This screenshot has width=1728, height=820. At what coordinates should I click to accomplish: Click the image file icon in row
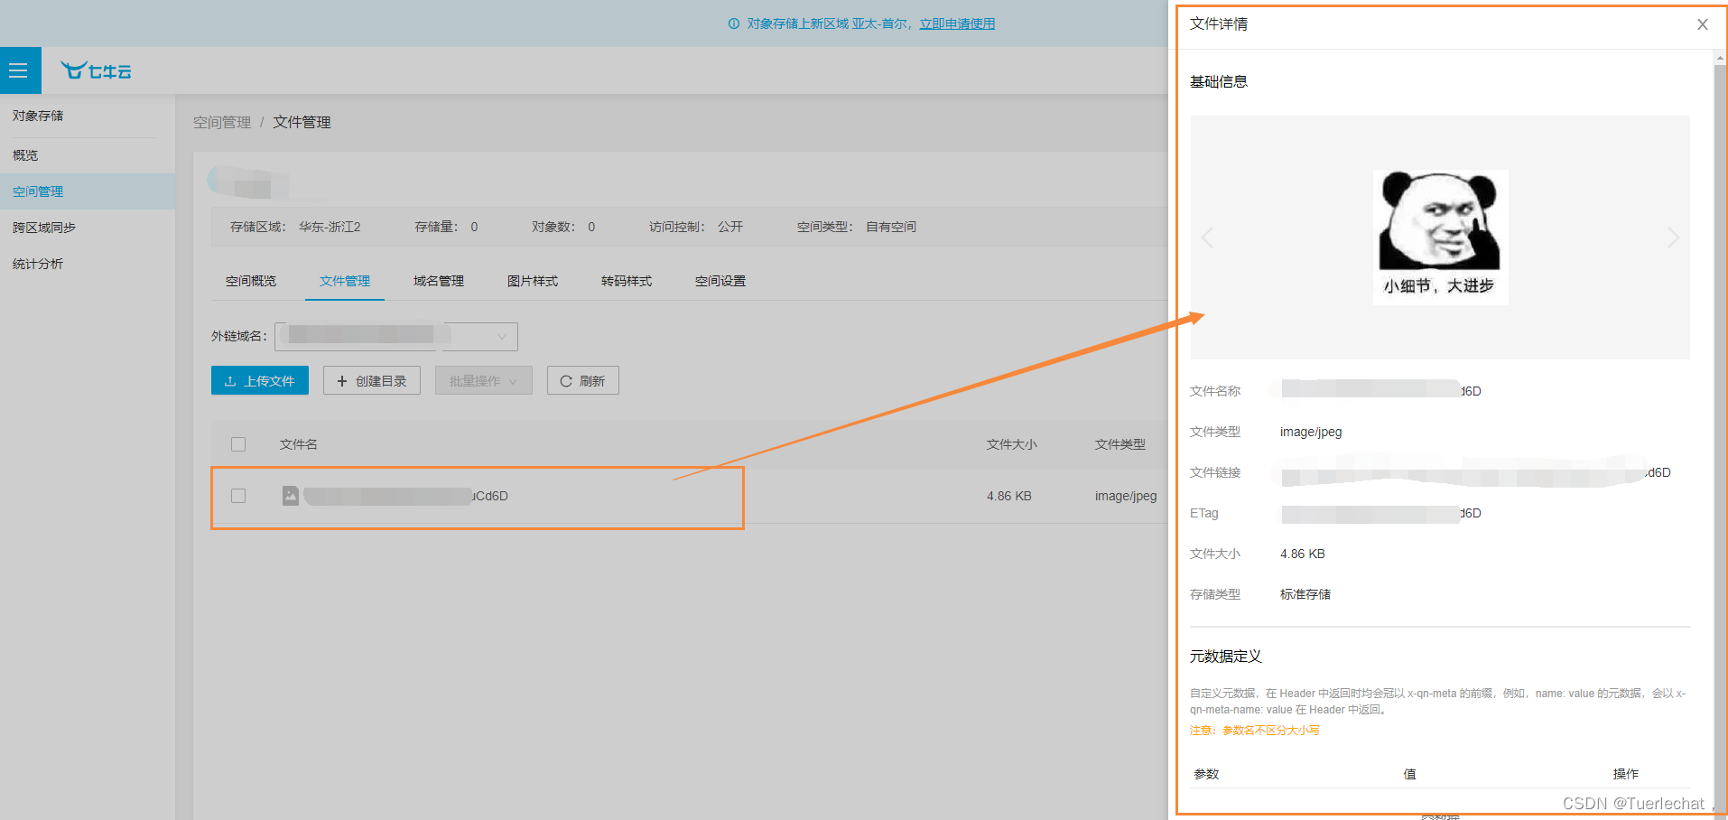click(290, 496)
